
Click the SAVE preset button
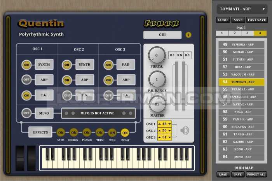tap(238, 20)
